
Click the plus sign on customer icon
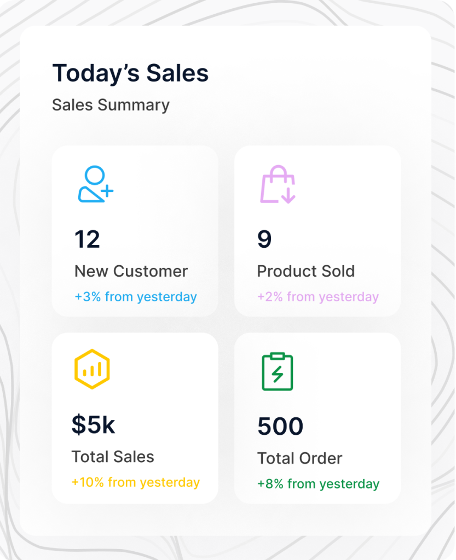[x=107, y=191]
